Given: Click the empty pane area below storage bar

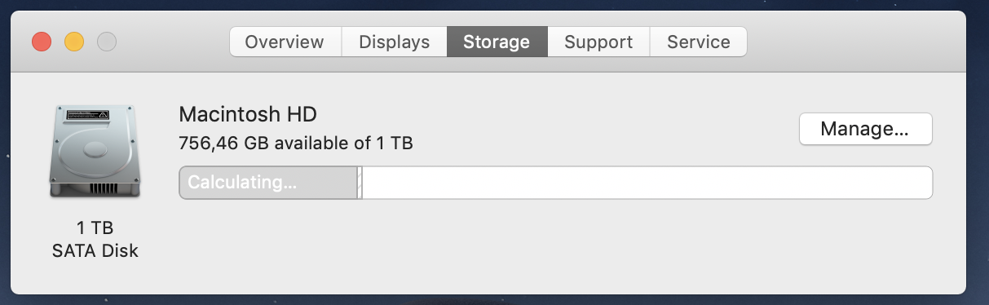Looking at the screenshot, I should (x=554, y=245).
